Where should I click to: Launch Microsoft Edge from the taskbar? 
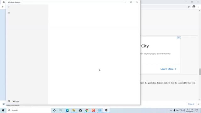pos(67,110)
